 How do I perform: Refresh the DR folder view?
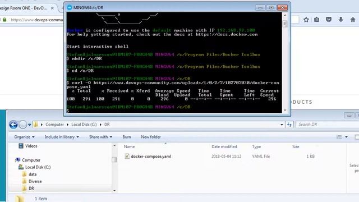289,125
